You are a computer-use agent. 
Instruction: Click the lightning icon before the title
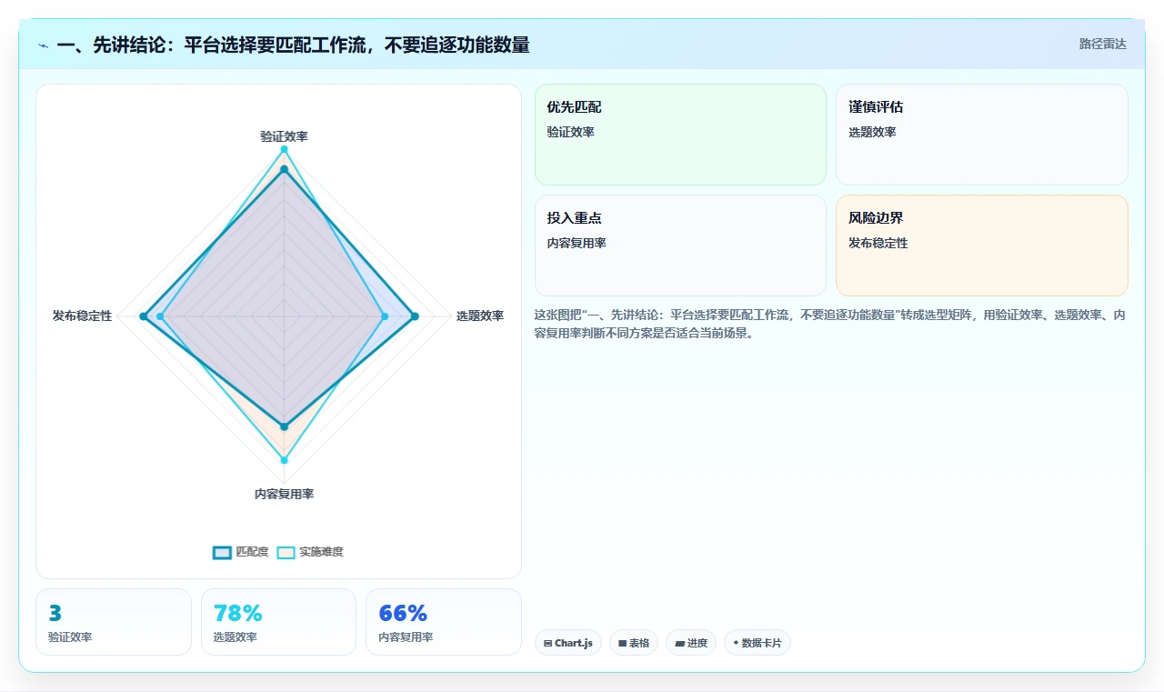[44, 45]
